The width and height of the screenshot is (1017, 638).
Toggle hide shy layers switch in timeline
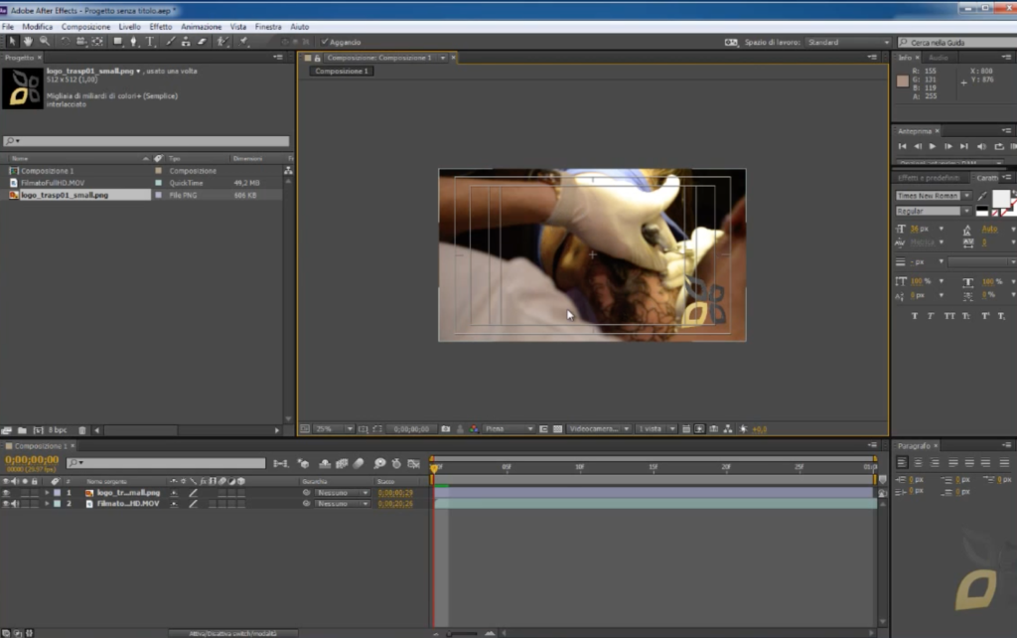(x=325, y=463)
